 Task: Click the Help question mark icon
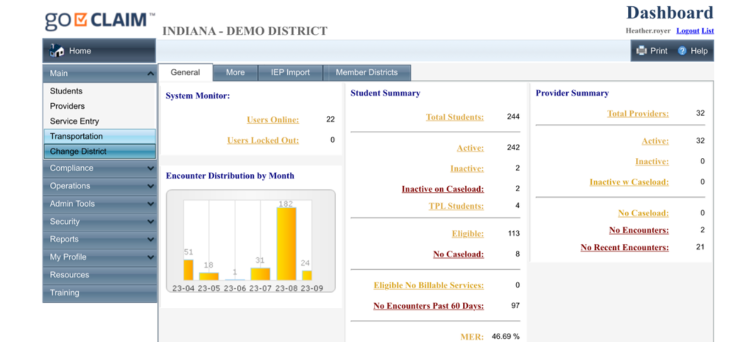point(683,50)
